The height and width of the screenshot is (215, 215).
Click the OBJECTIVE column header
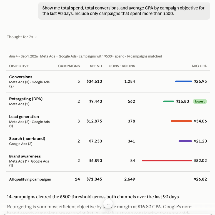coord(19,66)
